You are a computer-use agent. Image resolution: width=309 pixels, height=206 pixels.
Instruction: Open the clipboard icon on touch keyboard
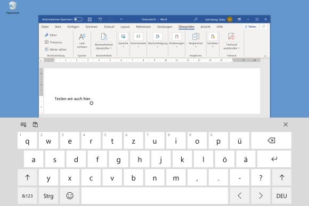pyautogui.click(x=35, y=125)
